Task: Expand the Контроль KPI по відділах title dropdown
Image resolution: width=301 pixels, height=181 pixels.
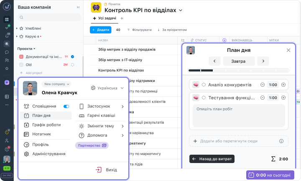Action: [x=181, y=10]
